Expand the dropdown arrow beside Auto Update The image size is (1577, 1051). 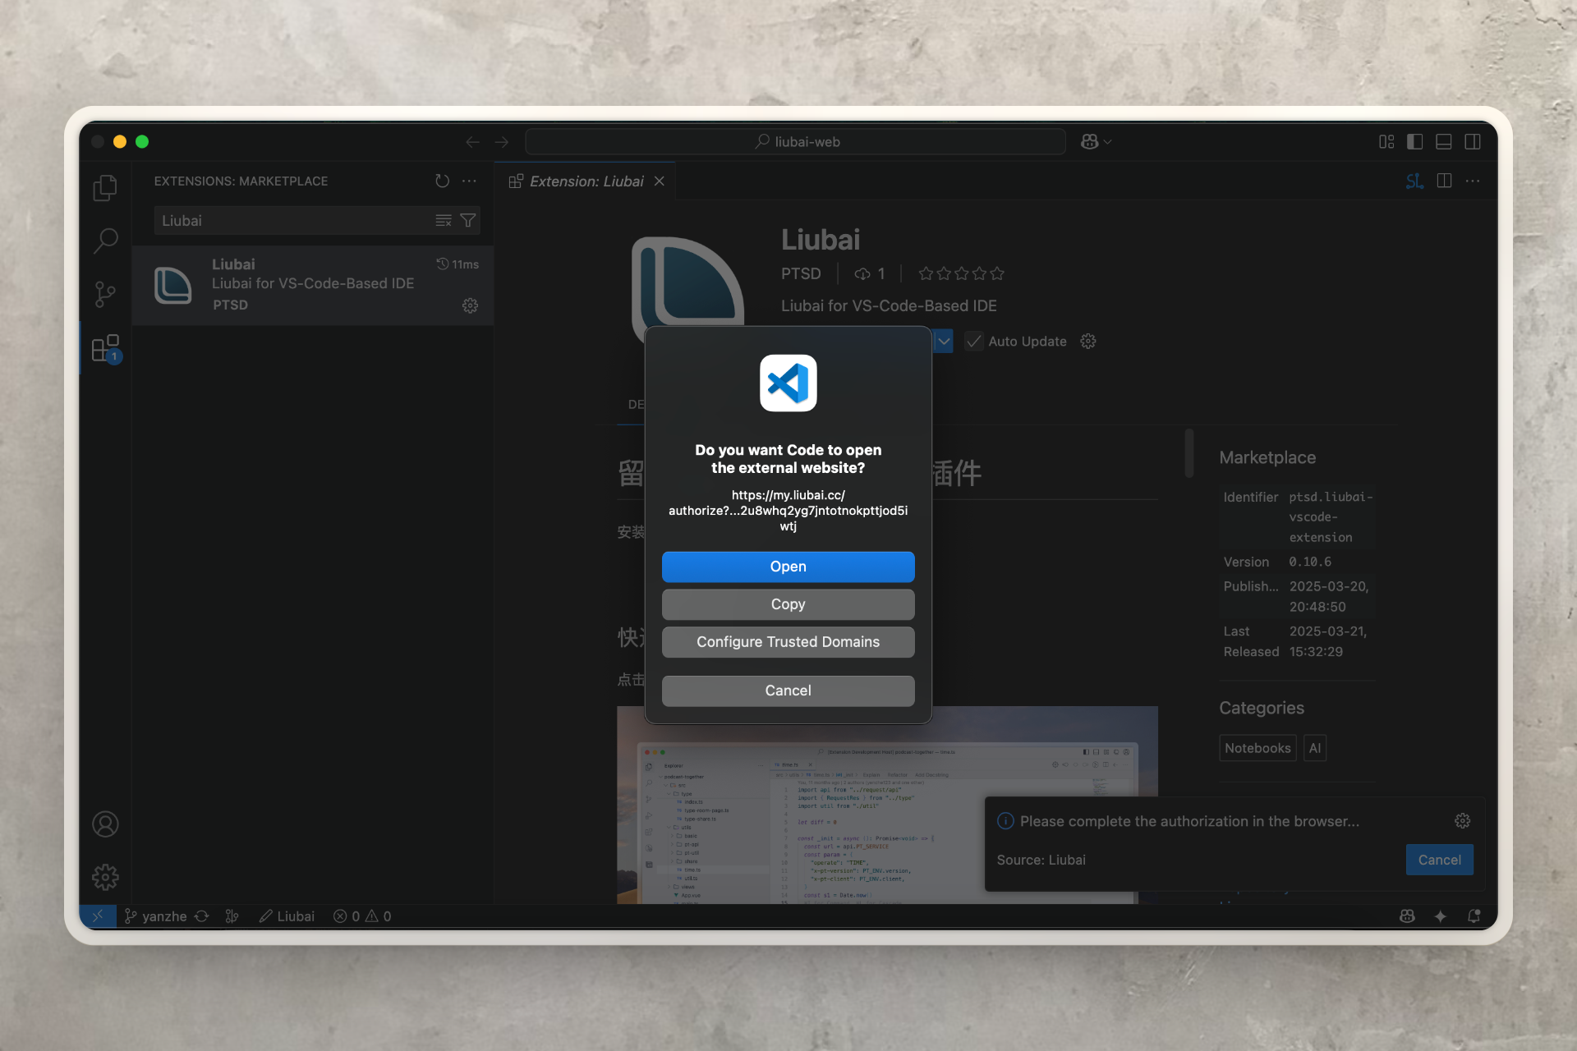pyautogui.click(x=944, y=342)
